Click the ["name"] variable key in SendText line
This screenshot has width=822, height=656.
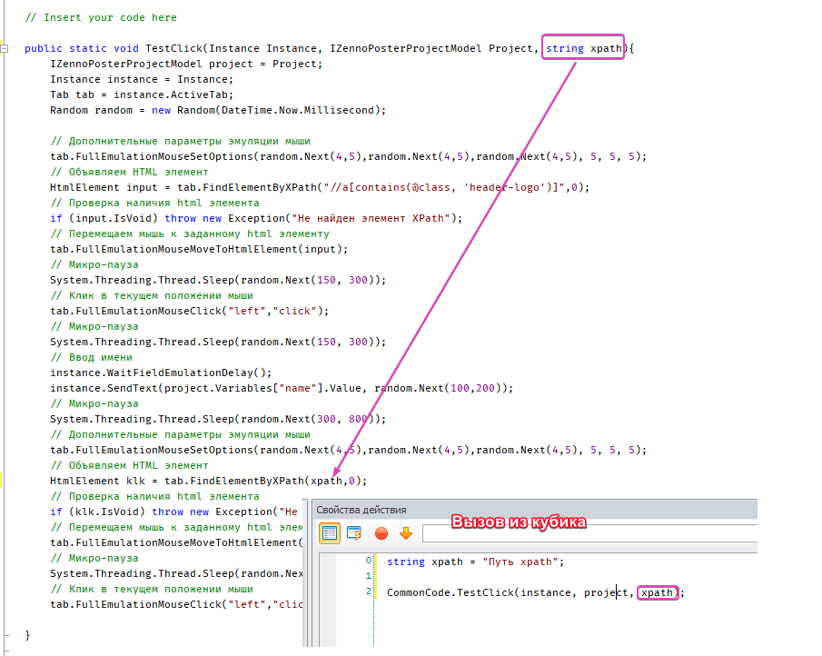(x=297, y=388)
